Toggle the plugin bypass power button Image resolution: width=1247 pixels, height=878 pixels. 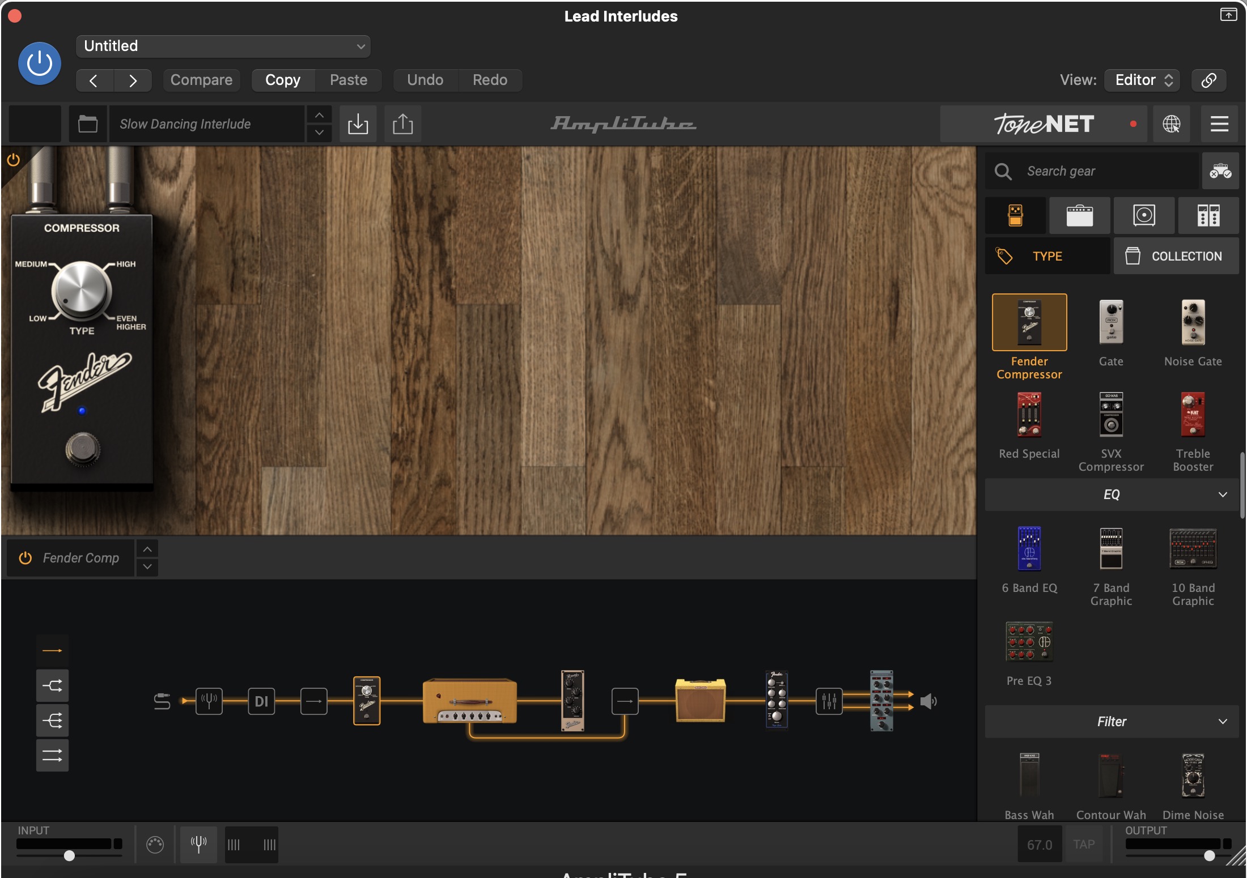coord(39,63)
